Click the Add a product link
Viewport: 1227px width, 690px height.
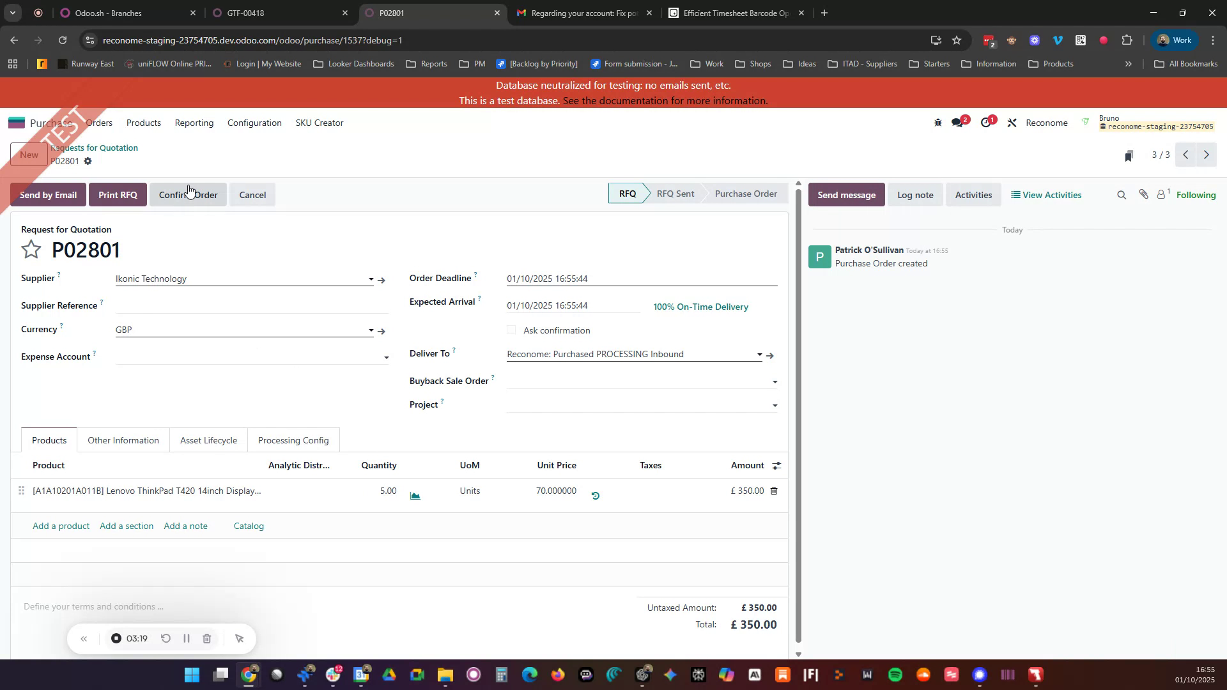tap(61, 526)
